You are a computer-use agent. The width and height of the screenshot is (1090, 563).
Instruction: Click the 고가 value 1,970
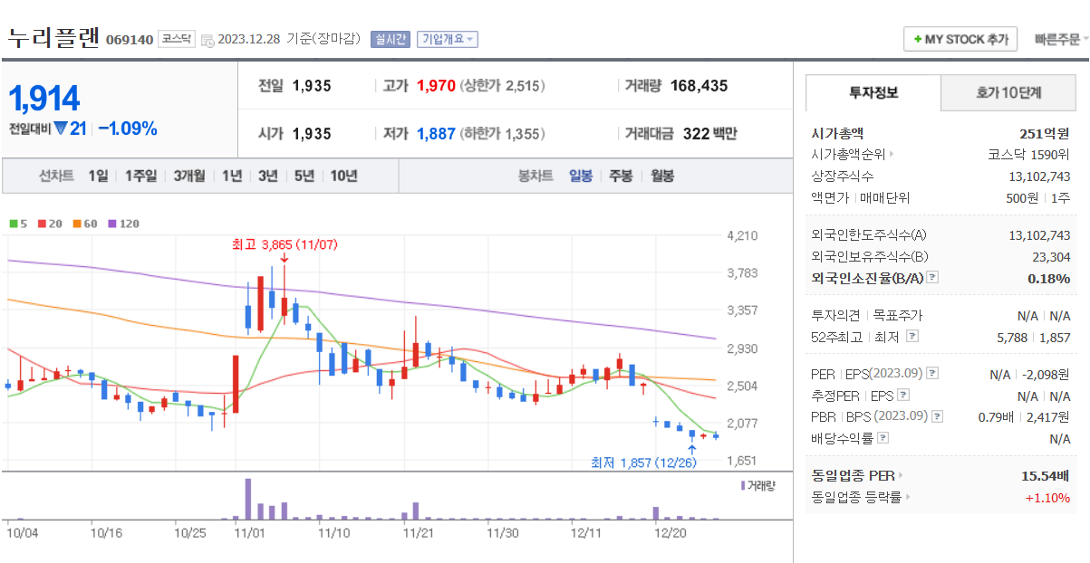(436, 86)
